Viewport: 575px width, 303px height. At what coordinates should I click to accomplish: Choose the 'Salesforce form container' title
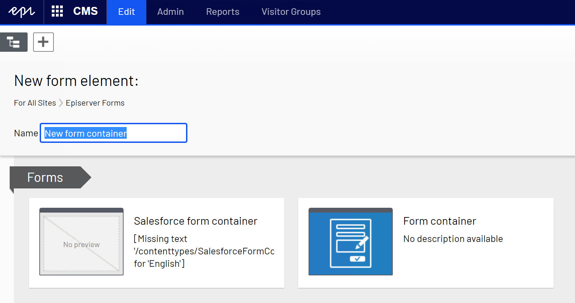coord(195,221)
